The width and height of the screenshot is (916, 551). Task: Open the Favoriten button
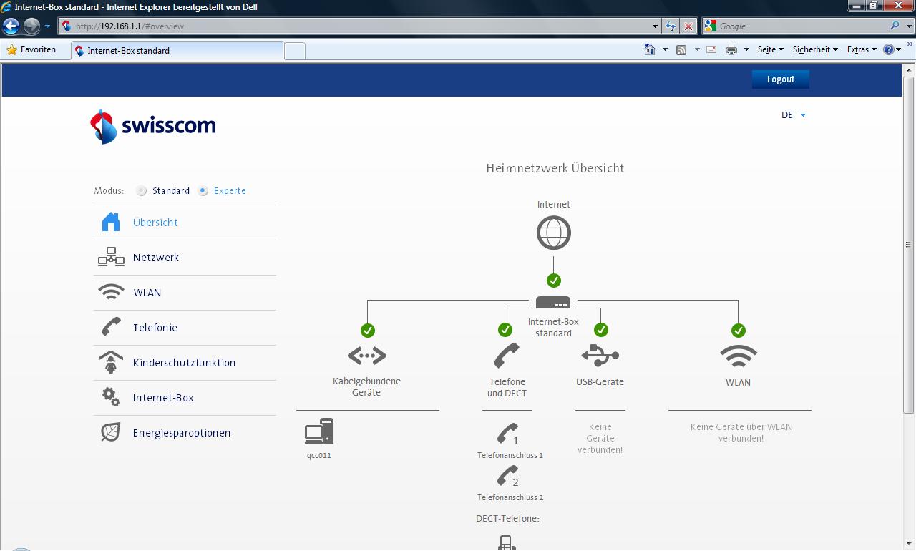[31, 49]
